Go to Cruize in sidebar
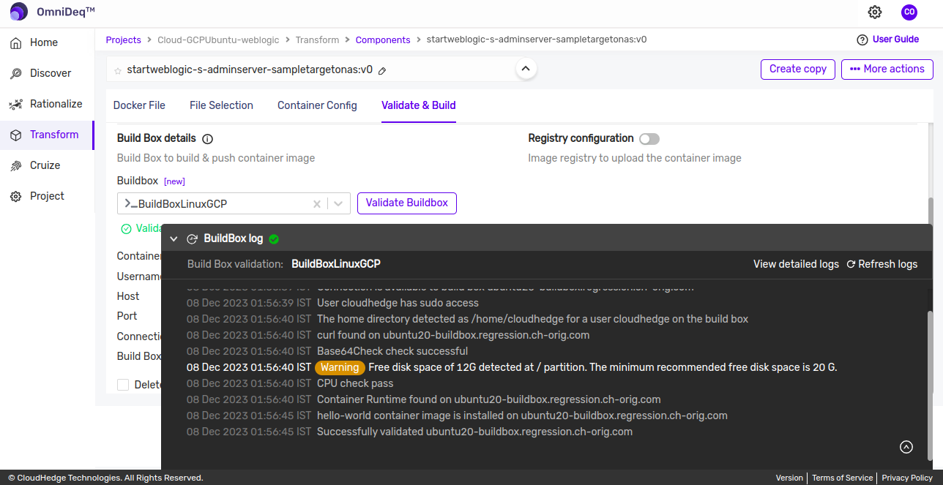This screenshot has width=943, height=485. point(45,165)
